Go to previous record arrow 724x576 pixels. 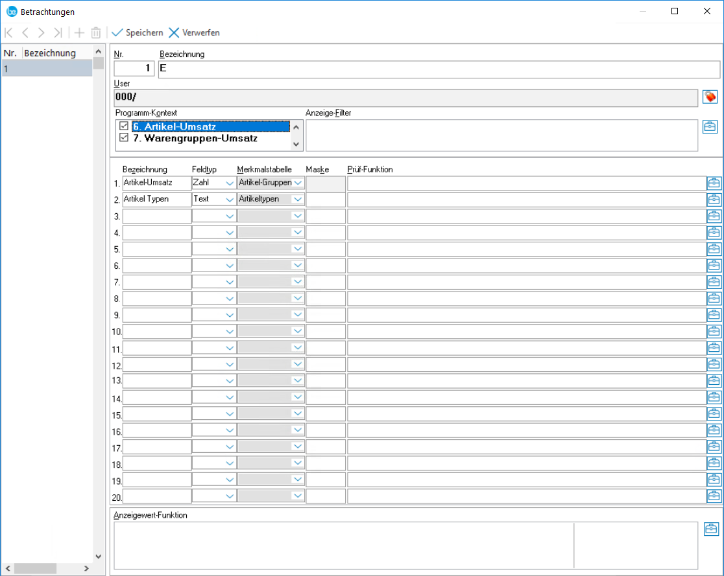pyautogui.click(x=25, y=32)
